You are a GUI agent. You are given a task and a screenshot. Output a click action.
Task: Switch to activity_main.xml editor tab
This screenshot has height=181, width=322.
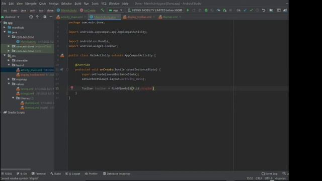click(71, 17)
